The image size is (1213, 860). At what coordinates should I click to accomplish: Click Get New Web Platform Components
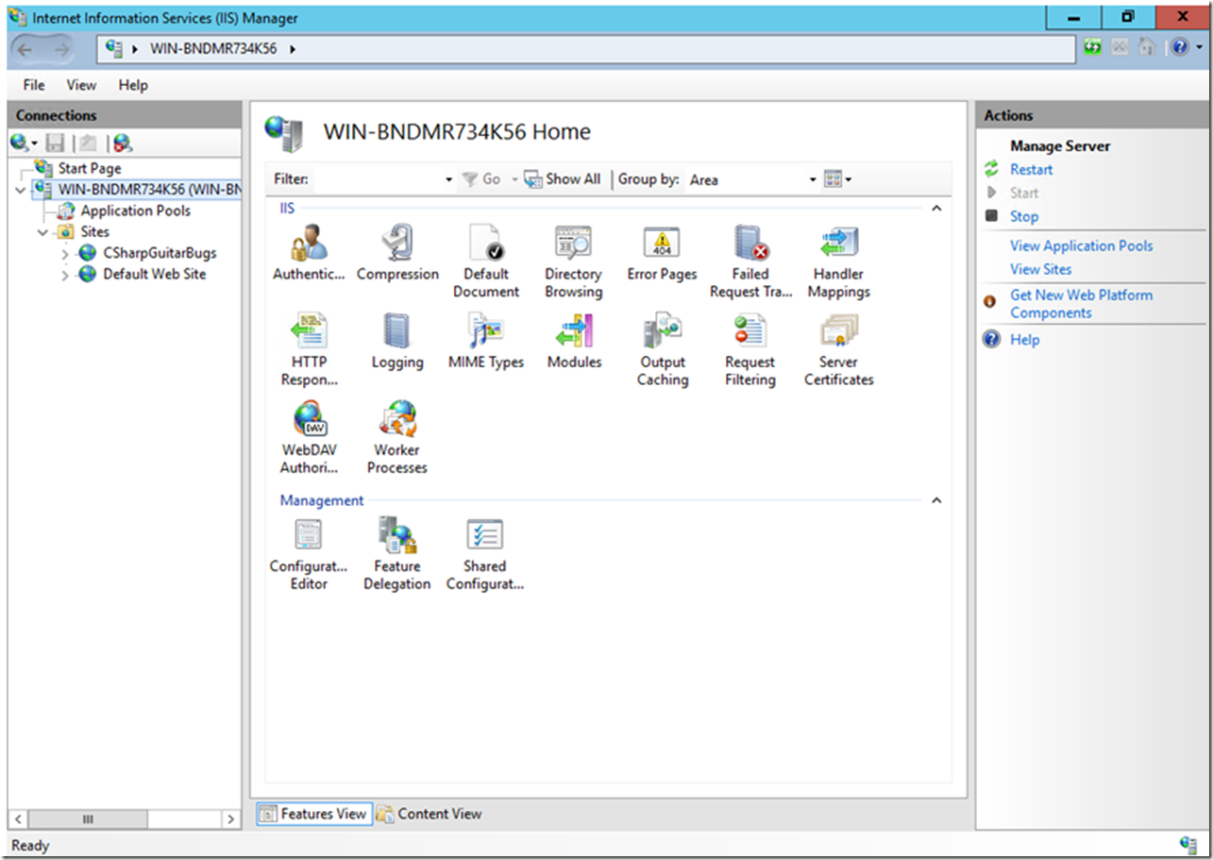click(1081, 304)
